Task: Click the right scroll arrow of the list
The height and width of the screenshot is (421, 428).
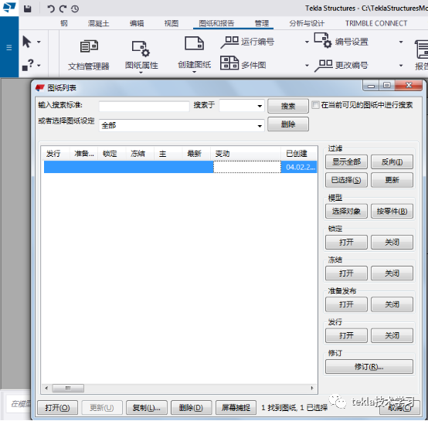Action: coord(312,388)
